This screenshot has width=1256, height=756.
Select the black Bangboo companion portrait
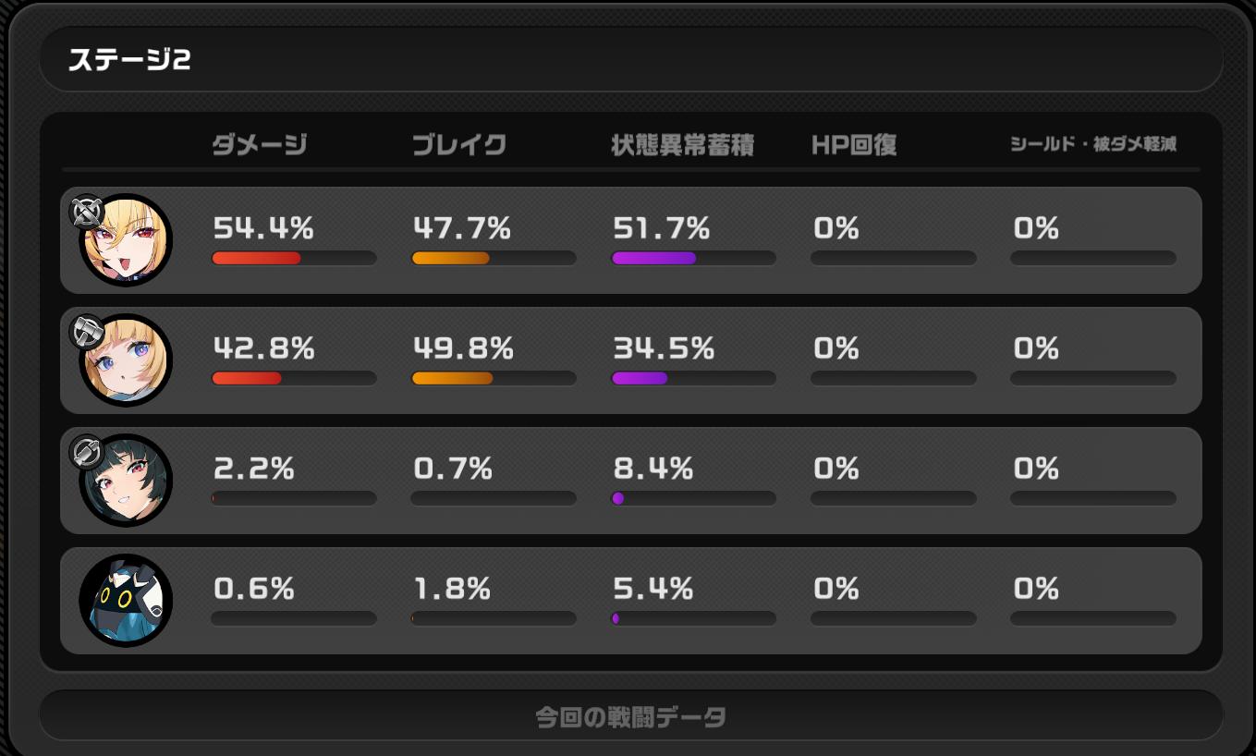127,601
